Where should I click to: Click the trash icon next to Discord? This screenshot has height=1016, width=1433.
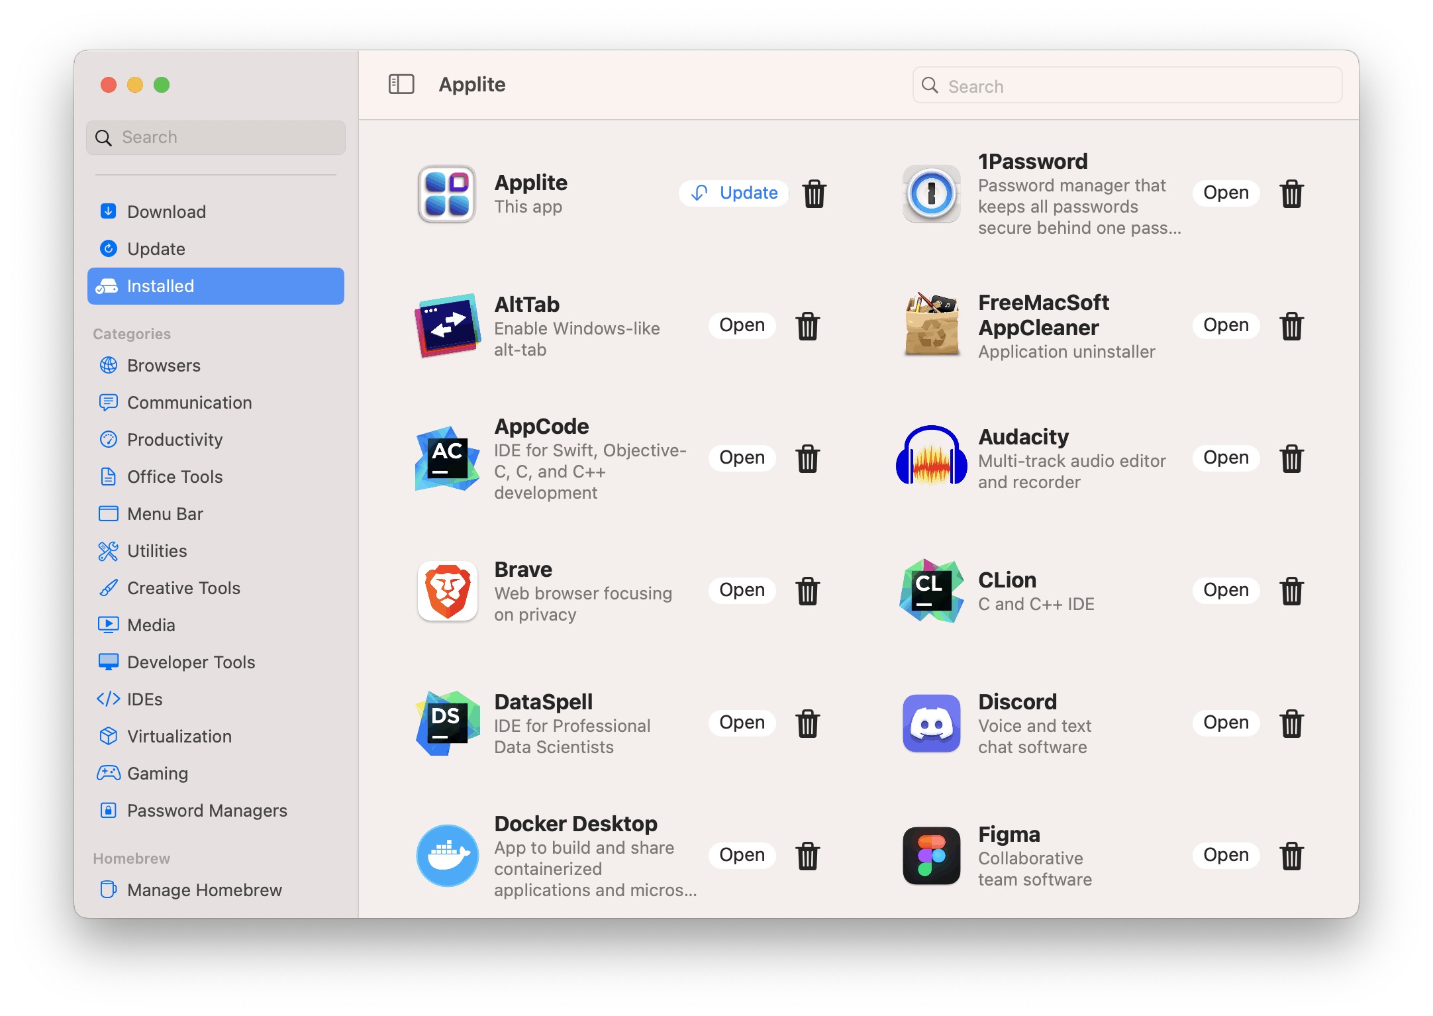pos(1292,723)
